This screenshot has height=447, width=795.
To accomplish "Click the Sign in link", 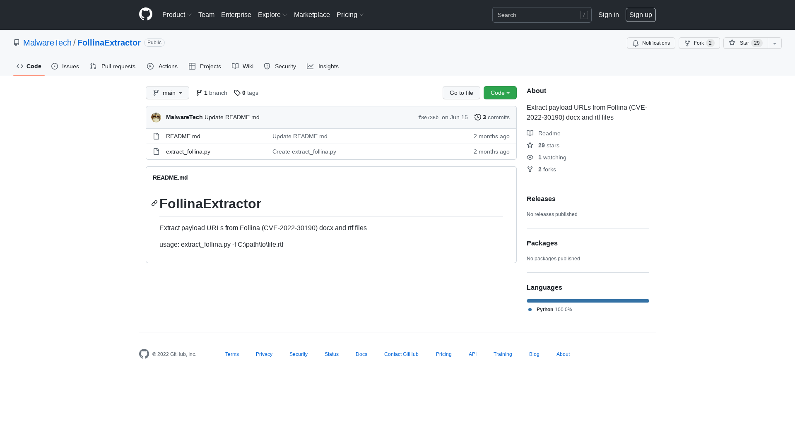I will coord(609,15).
